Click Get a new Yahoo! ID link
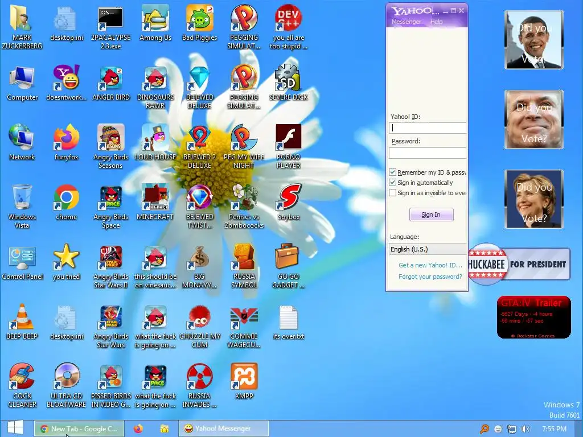 coord(430,265)
